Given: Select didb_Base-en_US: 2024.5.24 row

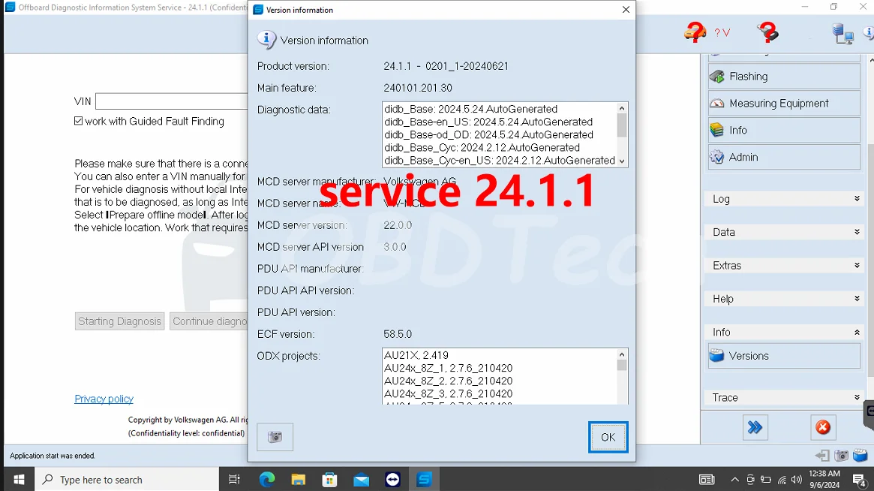Looking at the screenshot, I should (488, 122).
